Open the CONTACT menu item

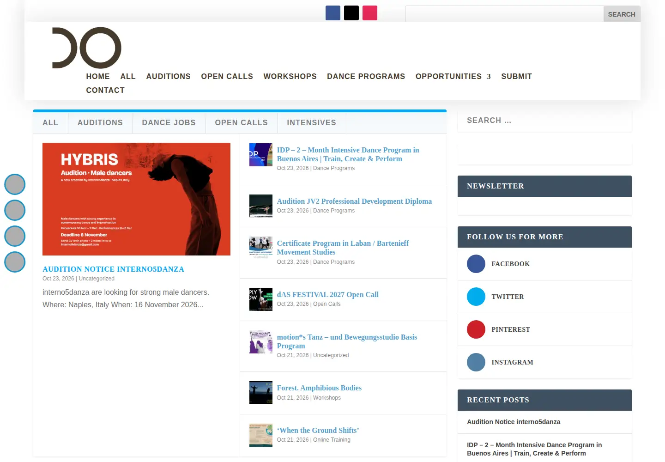coord(105,90)
